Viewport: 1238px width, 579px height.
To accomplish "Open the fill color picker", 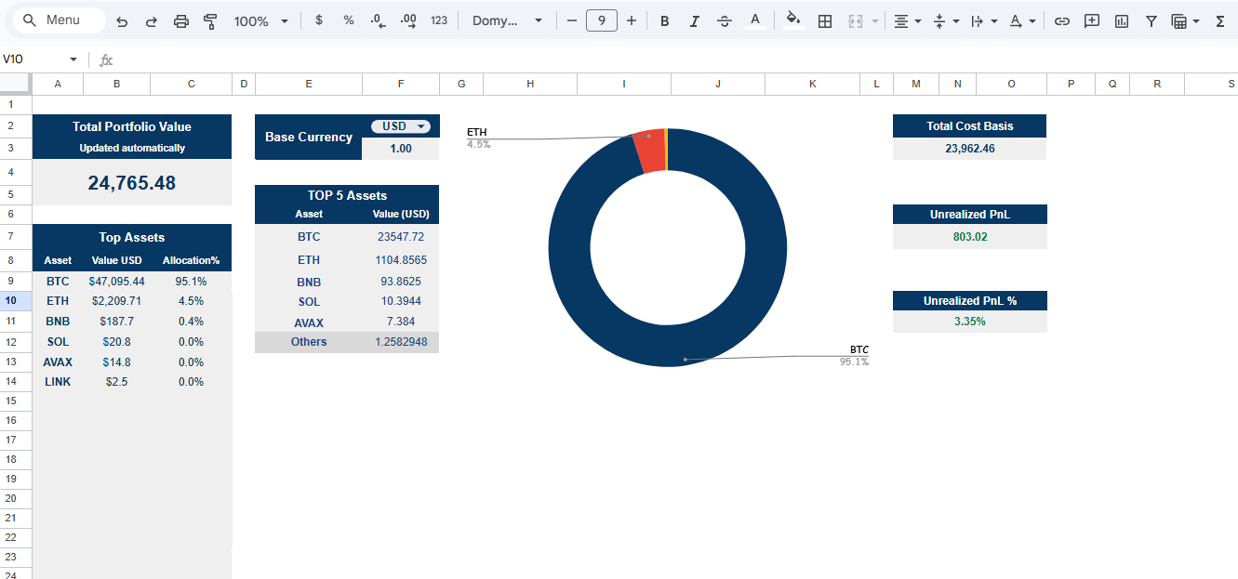I will pyautogui.click(x=792, y=20).
